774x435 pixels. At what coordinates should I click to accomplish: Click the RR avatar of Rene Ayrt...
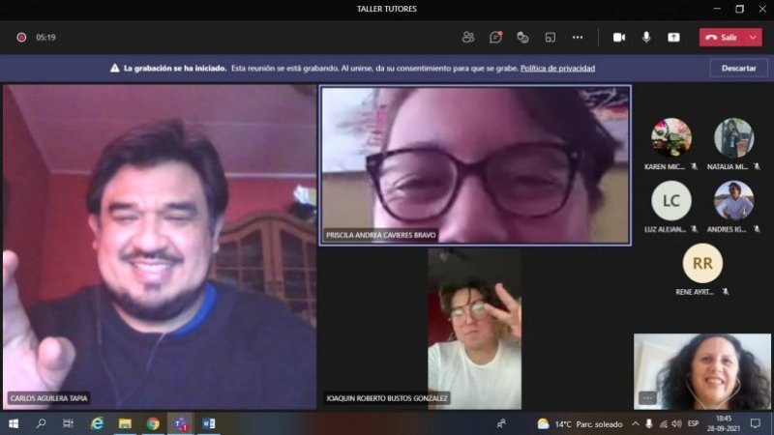tap(702, 263)
